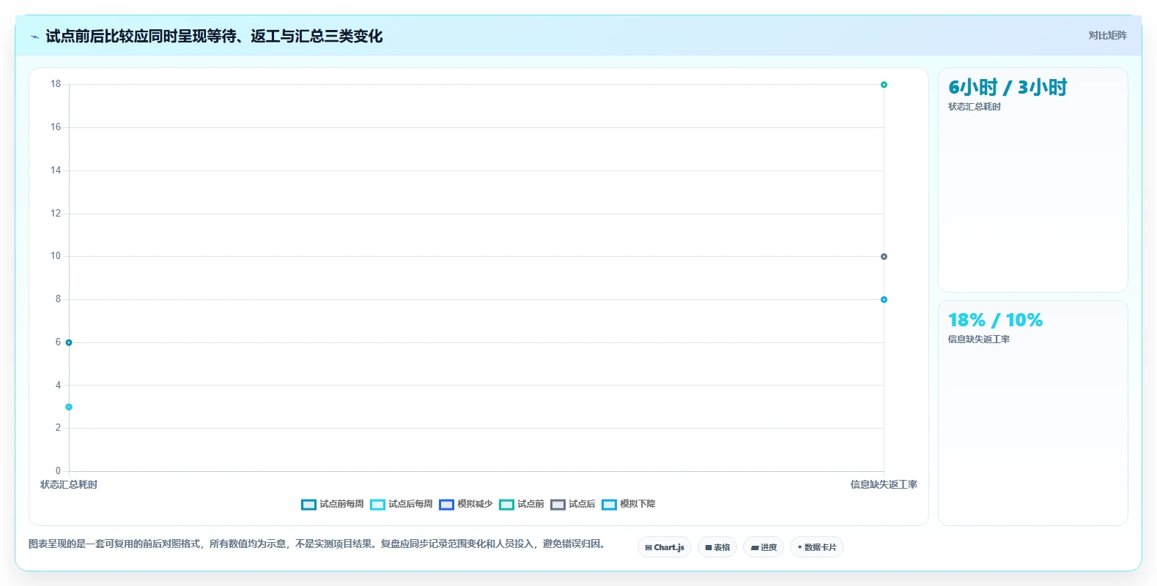Click the data point at value 18

click(884, 85)
